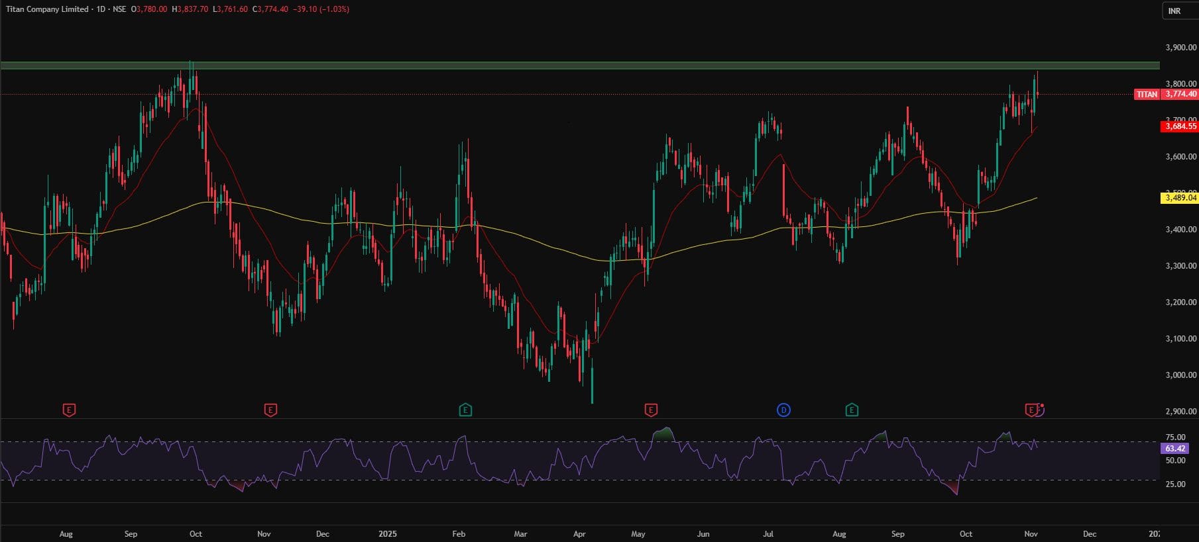Image resolution: width=1199 pixels, height=542 pixels.
Task: Click the Apr label on the time axis
Action: [x=579, y=534]
